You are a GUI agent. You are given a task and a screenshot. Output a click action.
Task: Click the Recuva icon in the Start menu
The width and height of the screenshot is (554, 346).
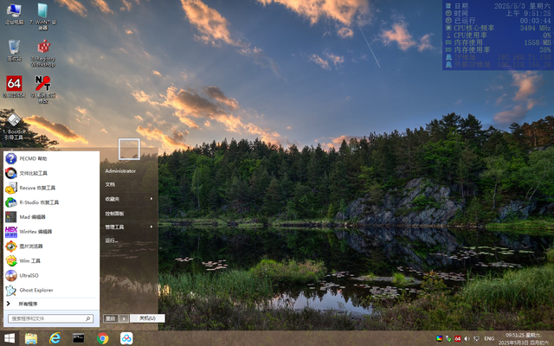(11, 188)
